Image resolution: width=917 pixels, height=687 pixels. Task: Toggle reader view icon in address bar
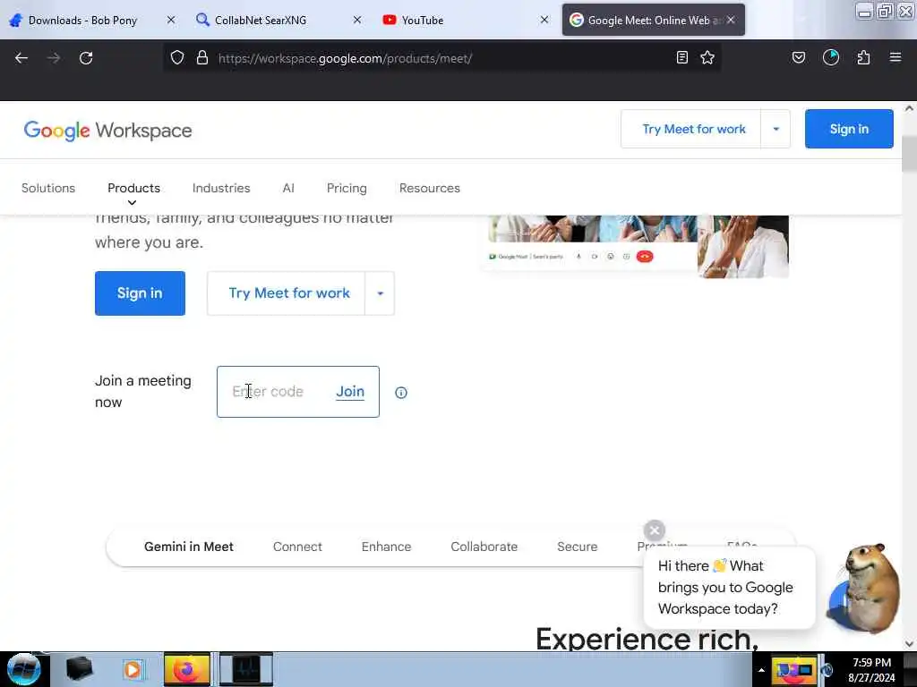681,57
